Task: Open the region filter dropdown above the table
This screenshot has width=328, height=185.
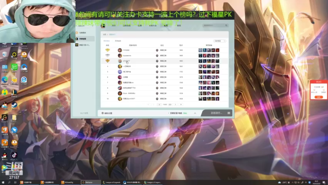Action: [x=219, y=41]
